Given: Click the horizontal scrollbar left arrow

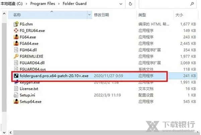Looking at the screenshot, I should [x=11, y=132].
